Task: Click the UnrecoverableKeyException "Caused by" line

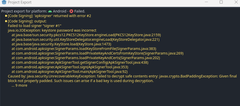Action: pos(122,76)
